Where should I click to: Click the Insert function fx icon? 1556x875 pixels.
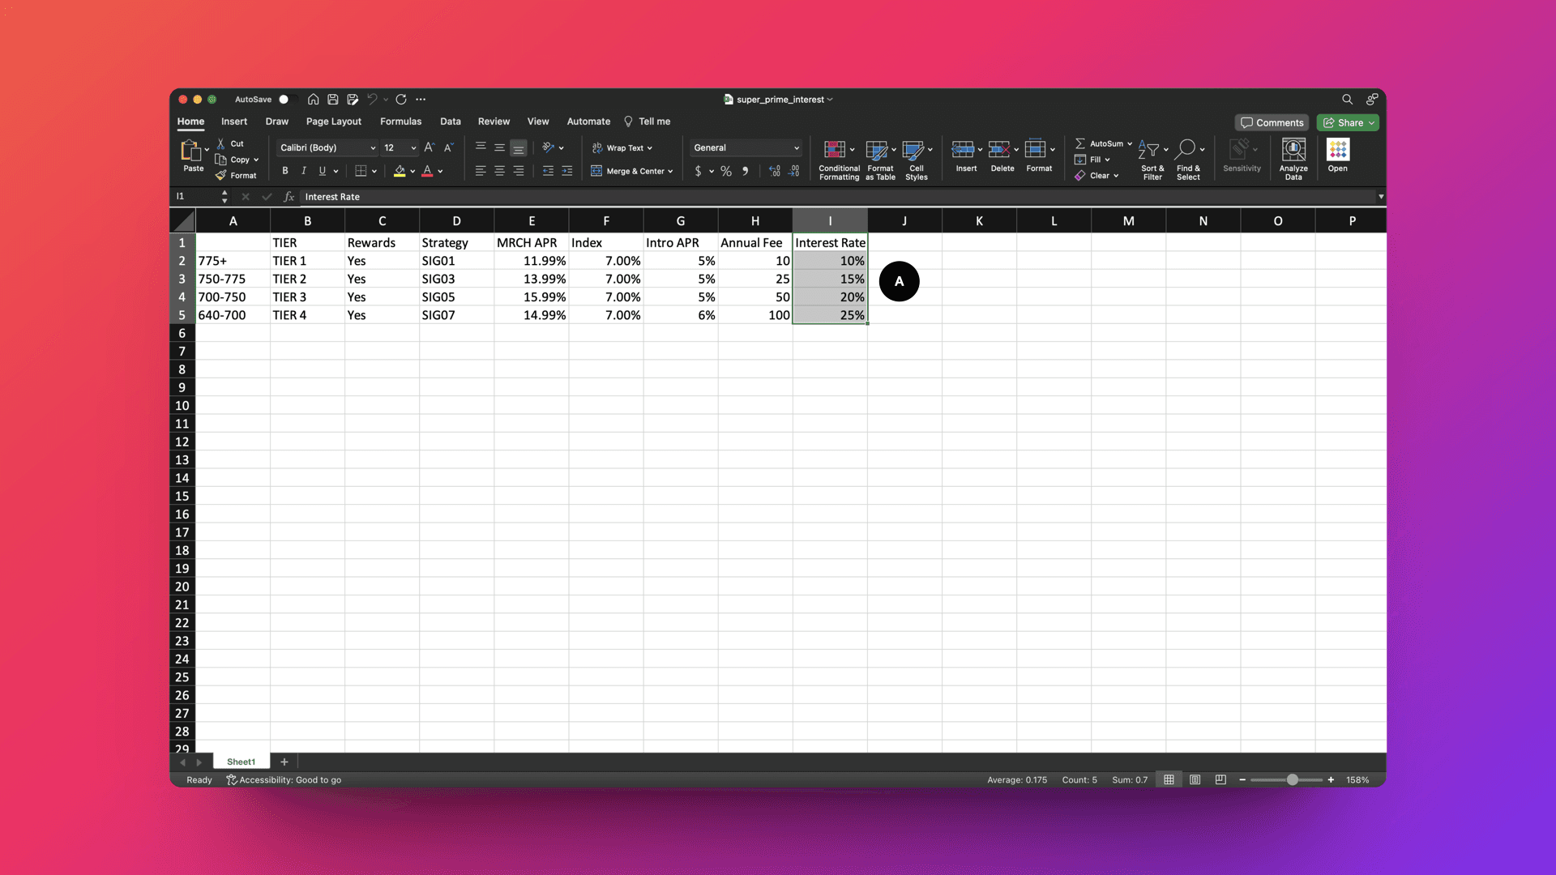(289, 197)
